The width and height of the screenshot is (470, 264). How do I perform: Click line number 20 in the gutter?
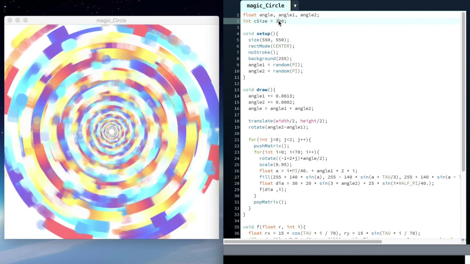(x=237, y=133)
